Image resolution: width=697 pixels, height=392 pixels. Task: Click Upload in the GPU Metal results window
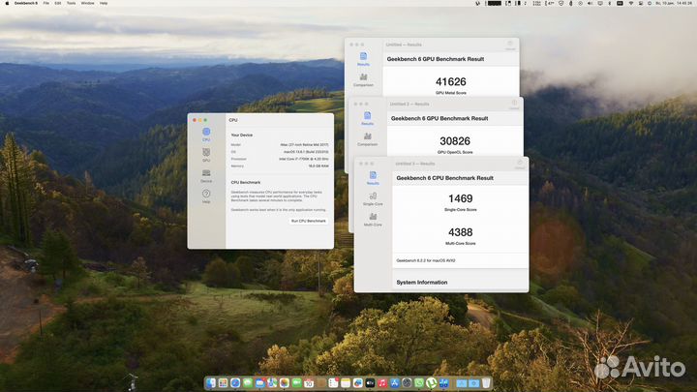click(x=510, y=45)
